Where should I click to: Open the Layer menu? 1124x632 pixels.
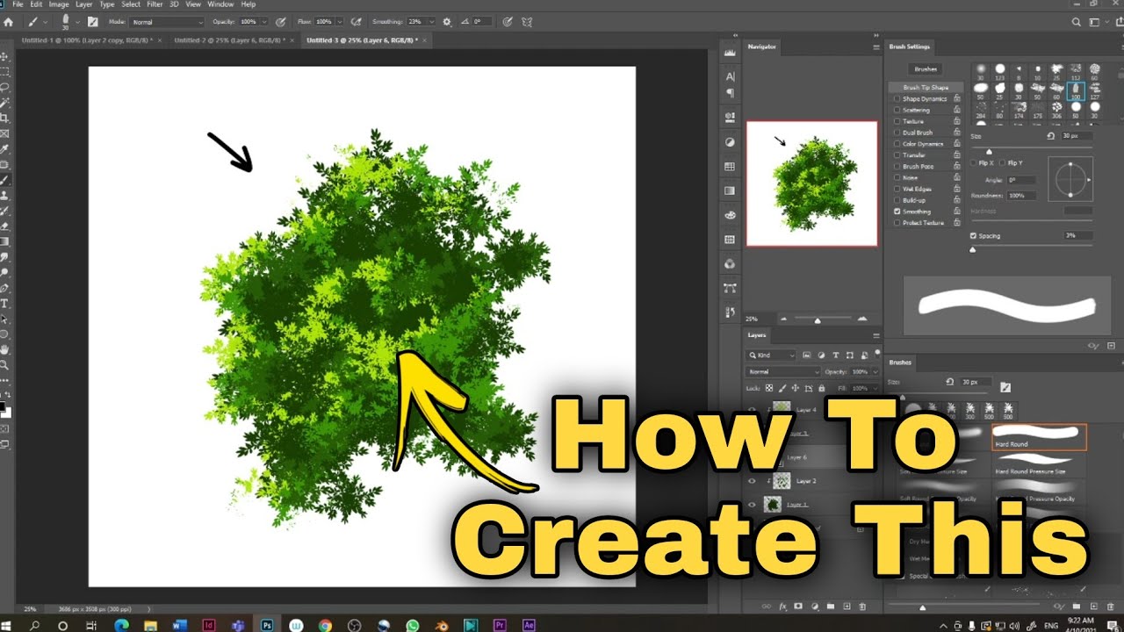[x=83, y=4]
